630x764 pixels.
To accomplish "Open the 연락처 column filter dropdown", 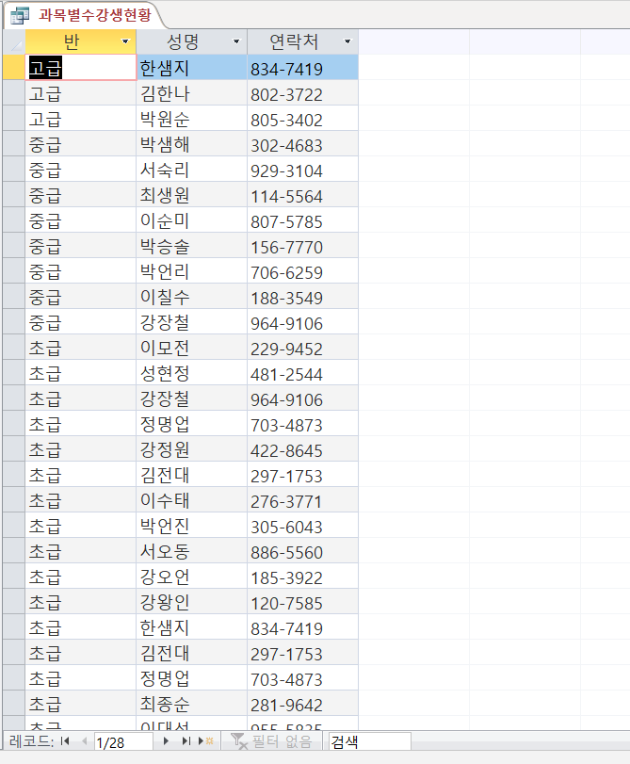I will point(347,42).
